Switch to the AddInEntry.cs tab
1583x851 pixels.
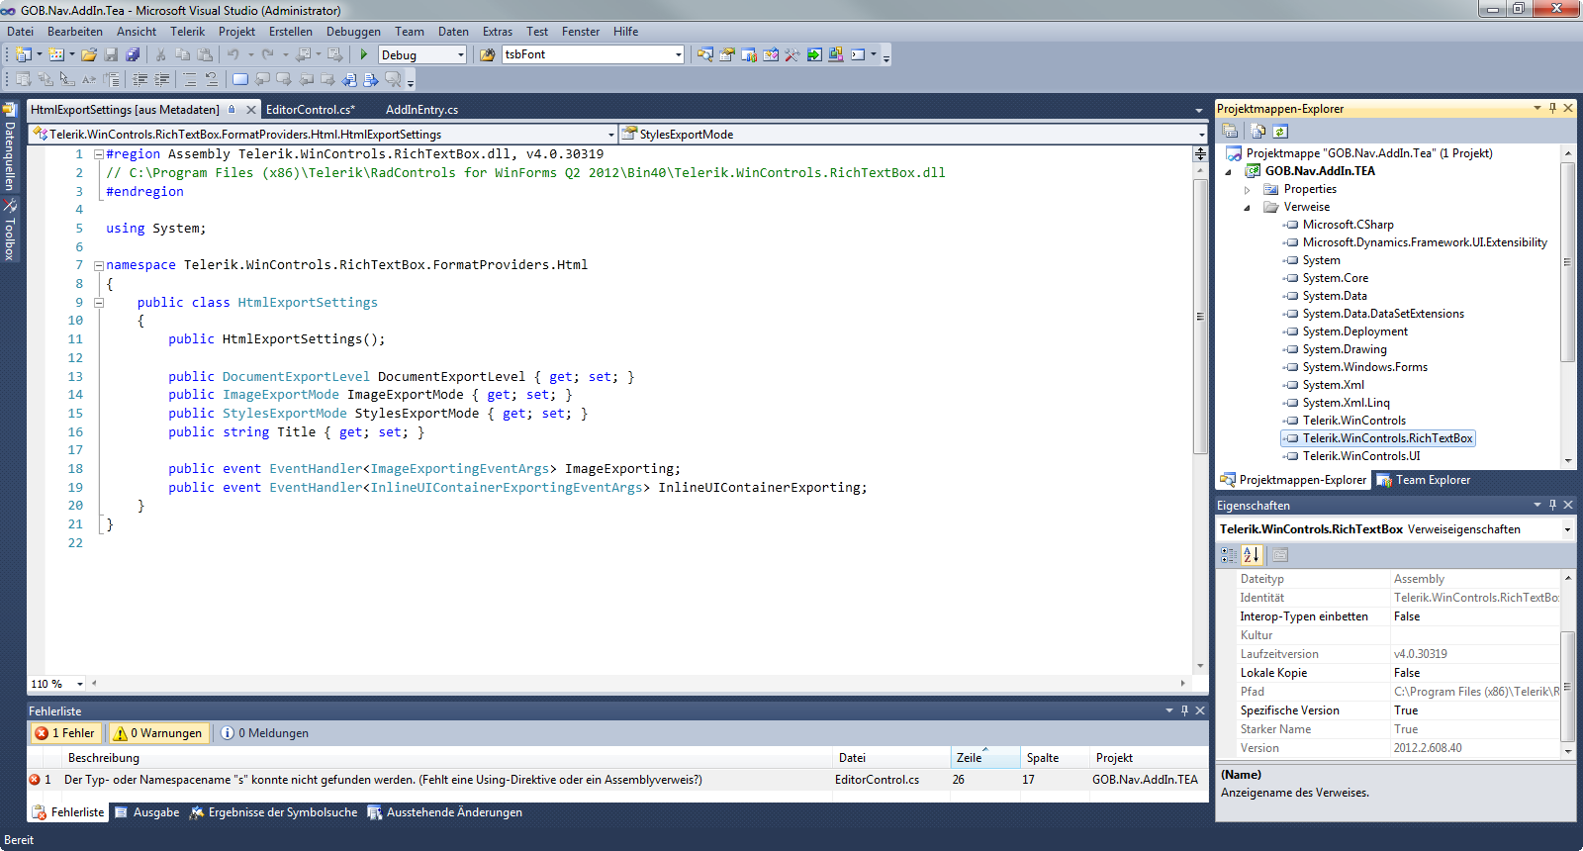click(x=421, y=110)
